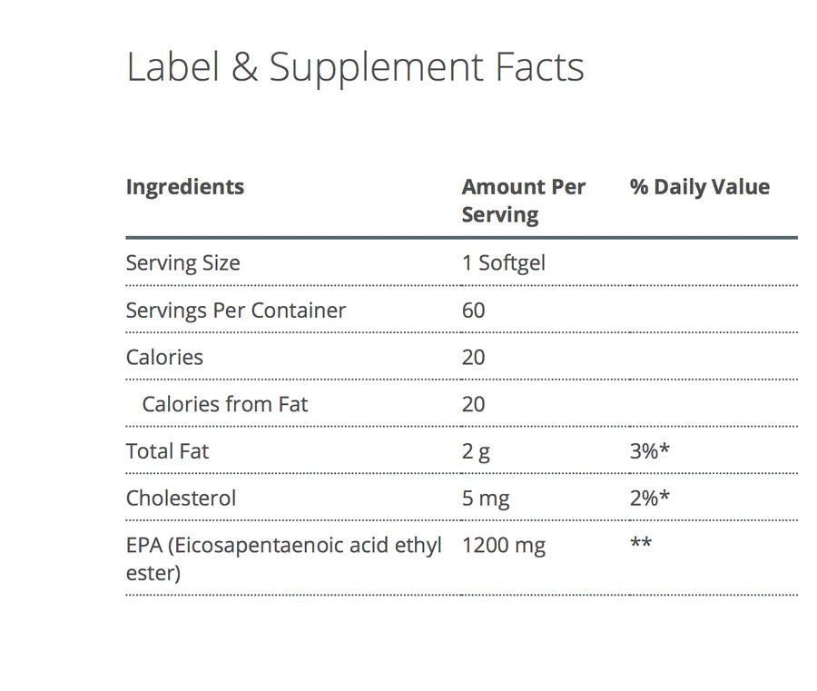Image resolution: width=817 pixels, height=691 pixels.
Task: Click the "Total Fat" row label
Action: pyautogui.click(x=167, y=451)
